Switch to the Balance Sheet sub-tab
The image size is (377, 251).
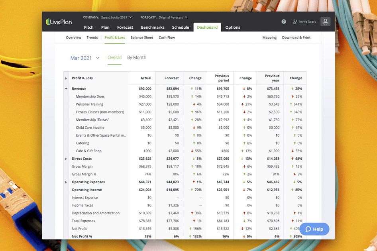click(142, 37)
